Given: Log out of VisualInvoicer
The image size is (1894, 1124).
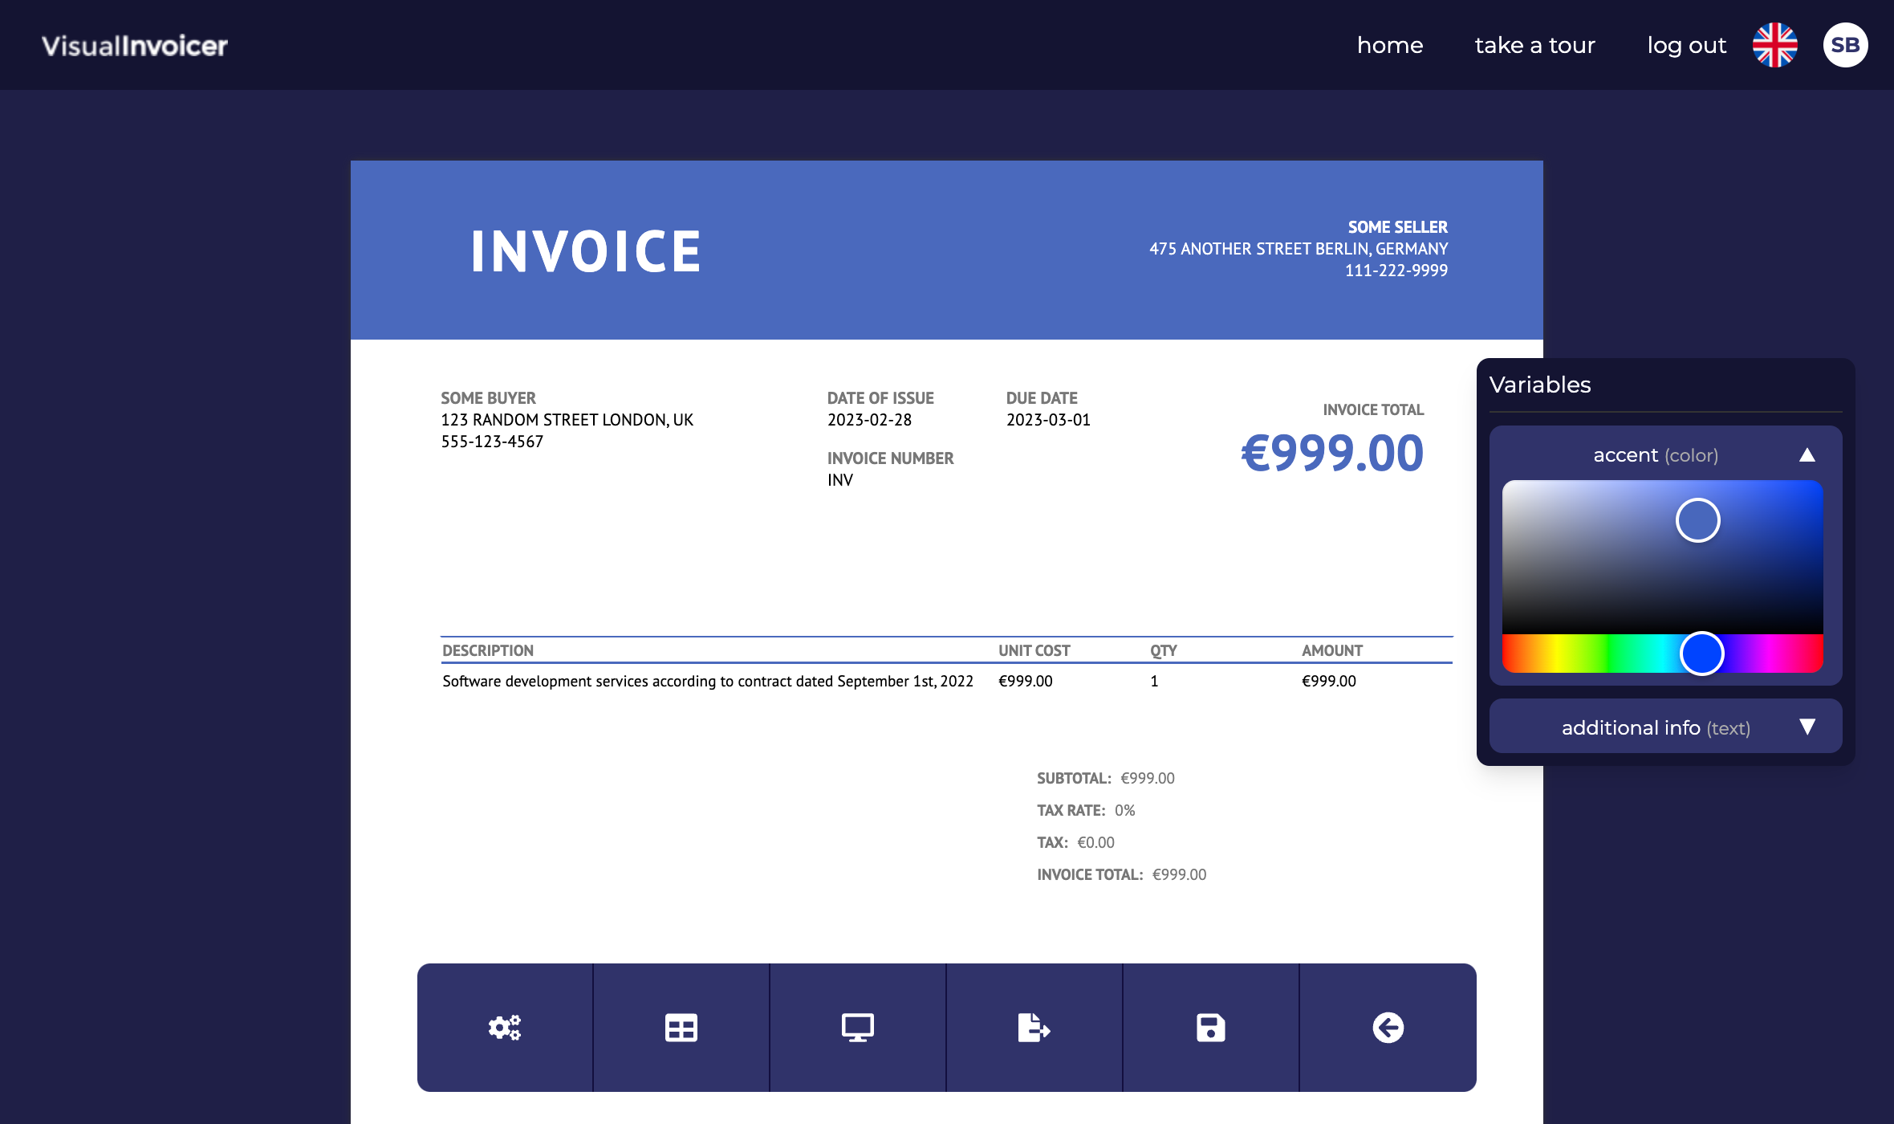Looking at the screenshot, I should pyautogui.click(x=1686, y=45).
